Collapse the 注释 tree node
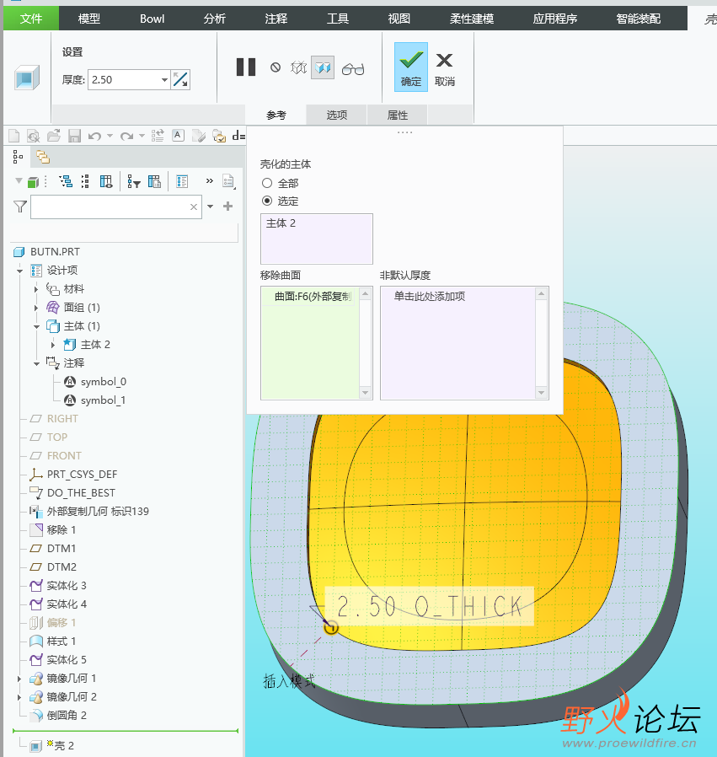 click(36, 363)
